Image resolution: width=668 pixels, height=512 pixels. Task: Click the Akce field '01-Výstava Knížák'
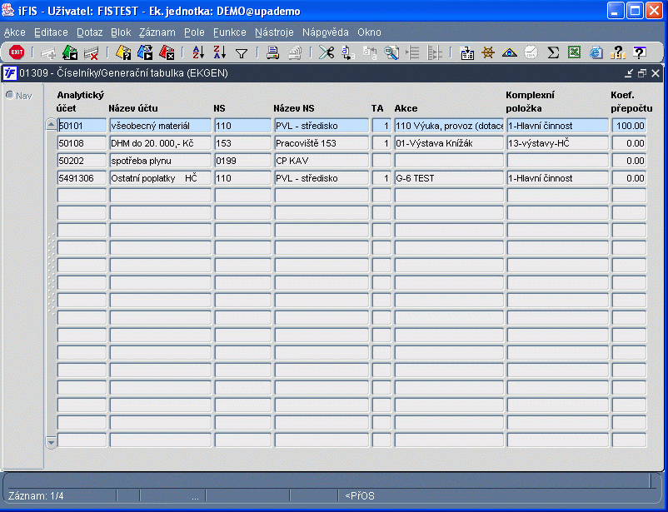(449, 143)
